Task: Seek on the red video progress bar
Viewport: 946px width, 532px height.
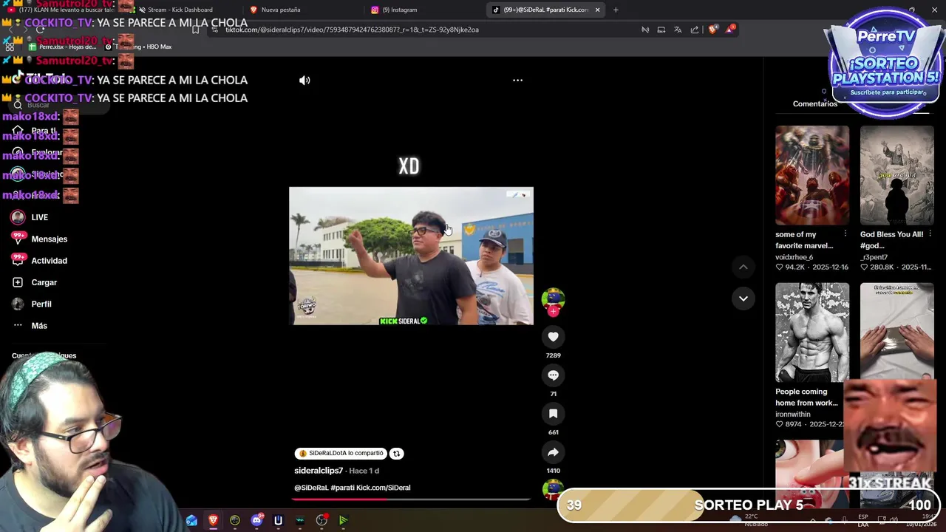Action: tap(411, 499)
